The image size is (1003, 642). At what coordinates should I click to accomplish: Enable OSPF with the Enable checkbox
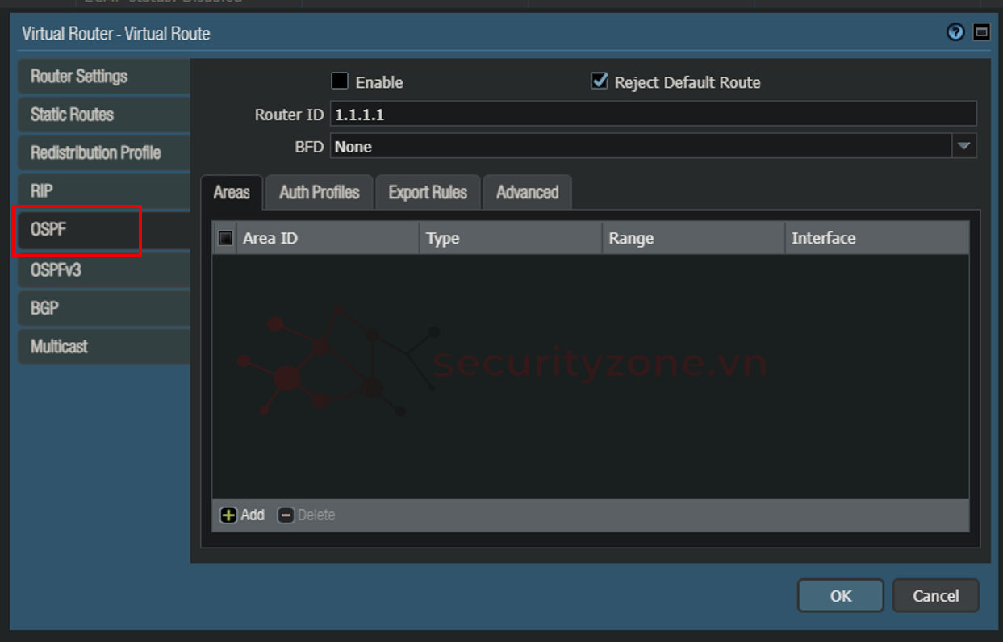point(340,81)
